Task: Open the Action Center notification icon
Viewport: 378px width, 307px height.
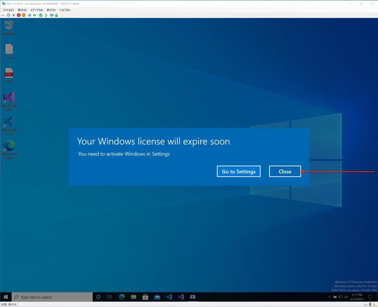Action: click(x=370, y=297)
